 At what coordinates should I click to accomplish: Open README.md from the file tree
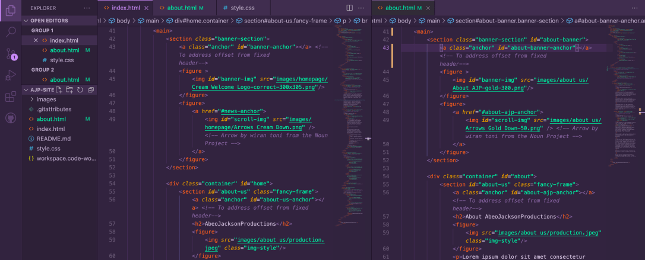click(53, 139)
